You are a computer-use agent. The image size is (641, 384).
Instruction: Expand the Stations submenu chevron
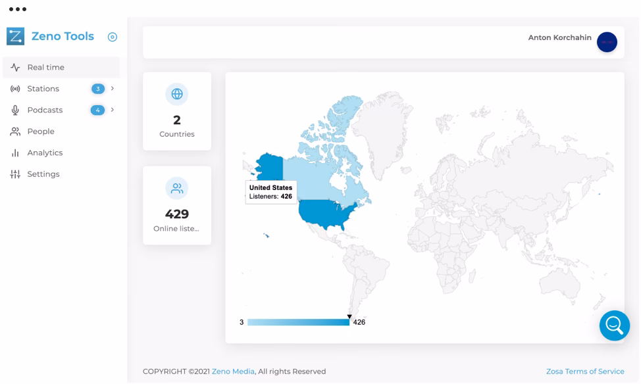pos(113,88)
